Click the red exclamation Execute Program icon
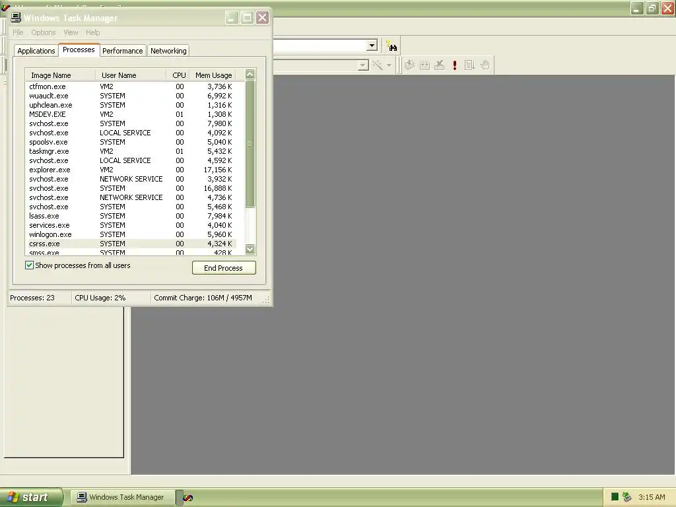Image resolution: width=676 pixels, height=507 pixels. click(455, 65)
